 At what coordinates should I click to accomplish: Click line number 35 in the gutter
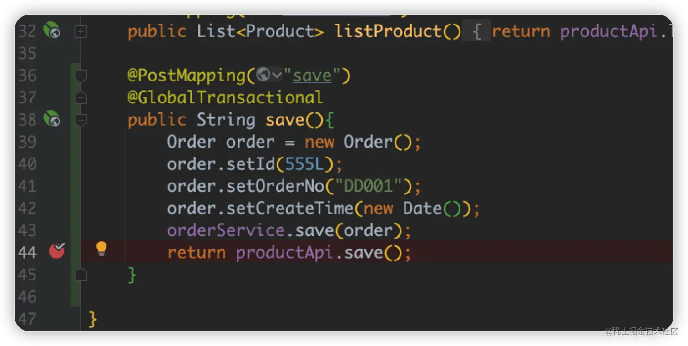pyautogui.click(x=27, y=54)
